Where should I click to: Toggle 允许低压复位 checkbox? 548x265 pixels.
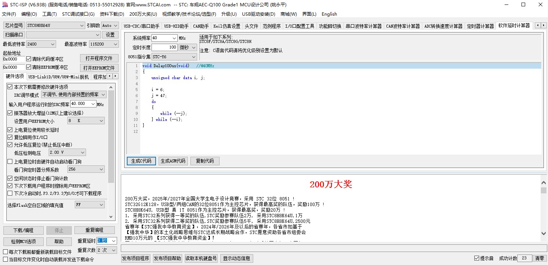tap(10, 145)
